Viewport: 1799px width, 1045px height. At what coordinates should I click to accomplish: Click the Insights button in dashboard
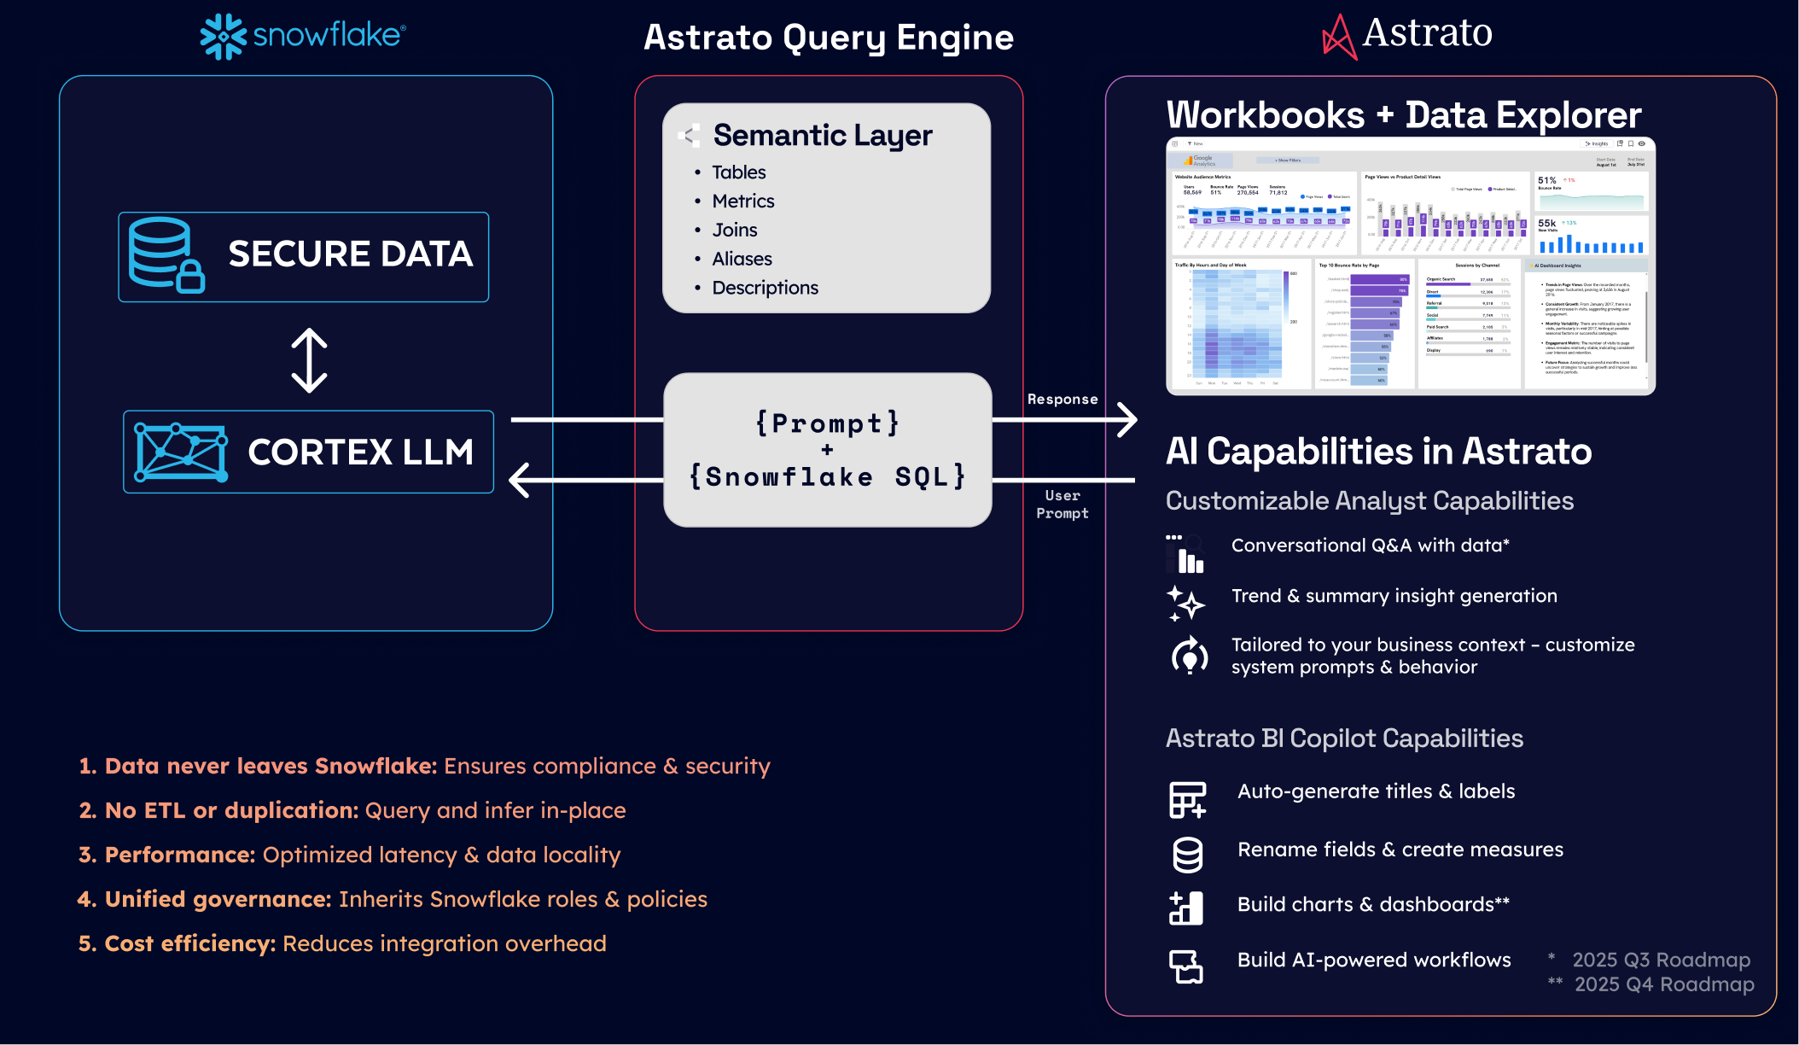[x=1597, y=143]
